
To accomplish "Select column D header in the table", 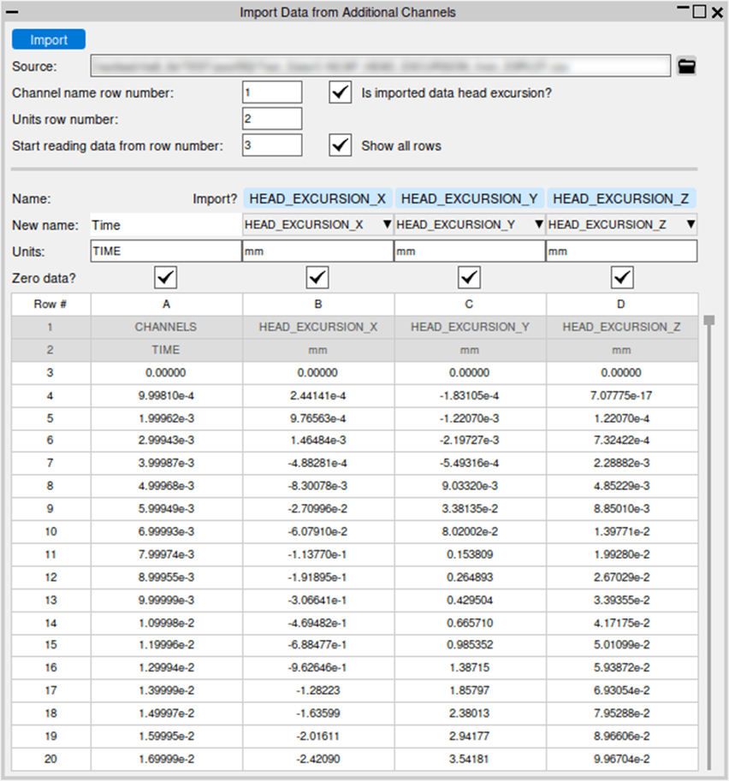I will click(x=621, y=304).
